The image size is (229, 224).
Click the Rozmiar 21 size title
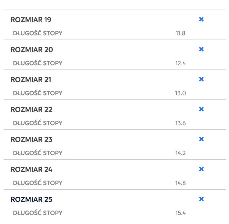(31, 80)
